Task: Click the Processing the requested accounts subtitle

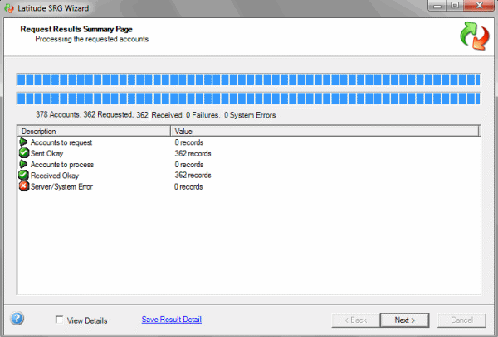Action: (x=92, y=39)
